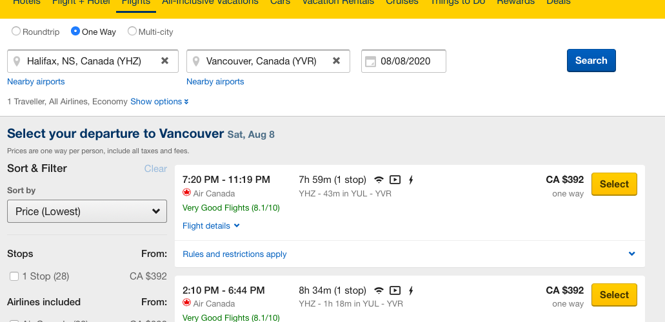Image resolution: width=665 pixels, height=322 pixels.
Task: Select the 2:10 PM Air Canada flight
Action: [614, 295]
